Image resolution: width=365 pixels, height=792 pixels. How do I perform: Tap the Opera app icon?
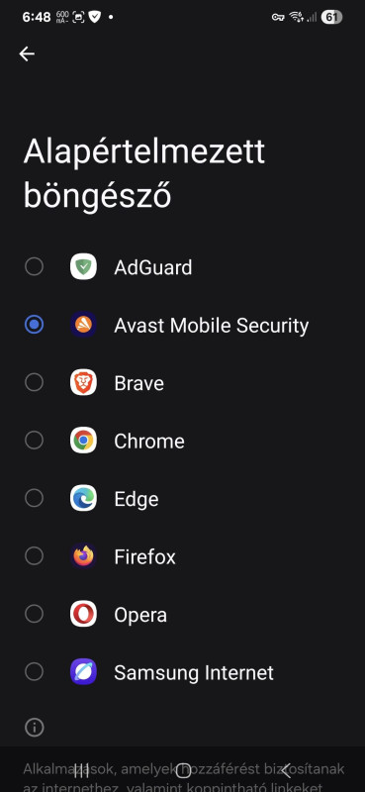83,614
